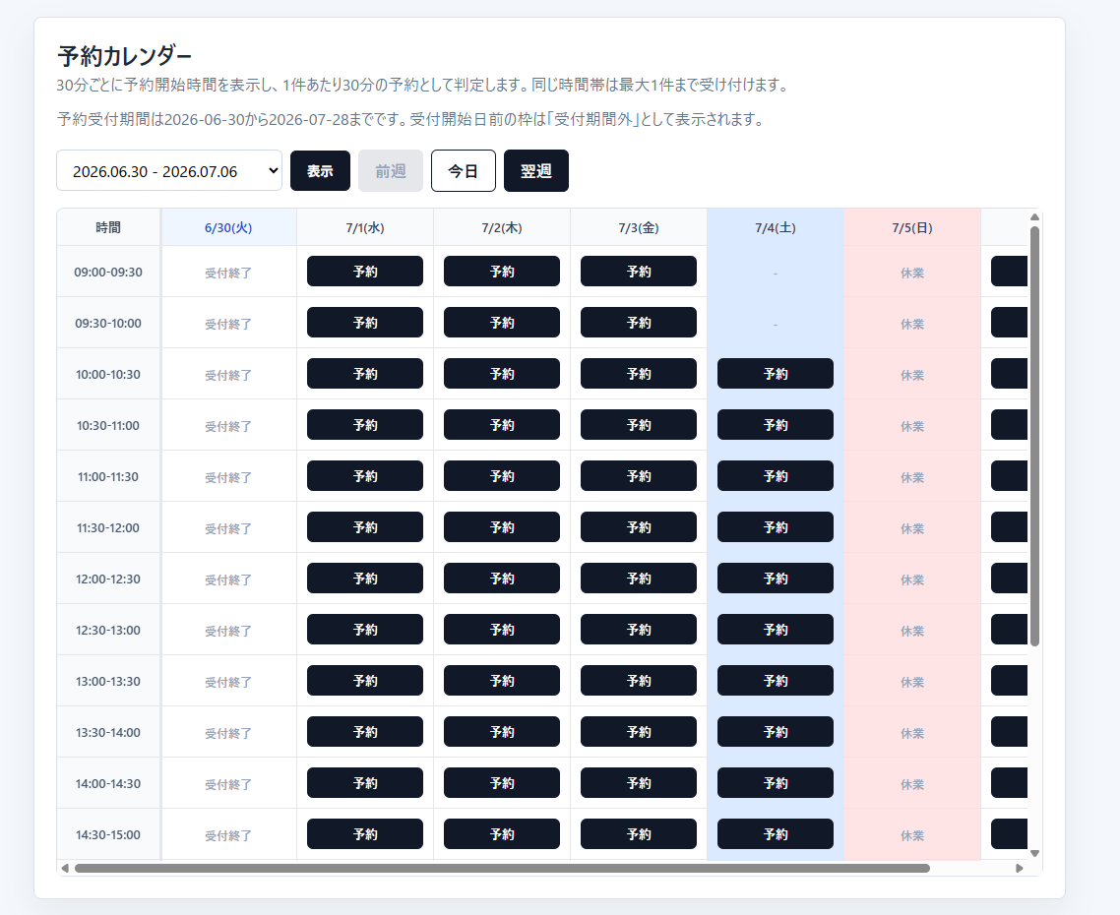Book 7/4(土) 11:00-11:30 slot
This screenshot has width=1120, height=915.
click(775, 476)
